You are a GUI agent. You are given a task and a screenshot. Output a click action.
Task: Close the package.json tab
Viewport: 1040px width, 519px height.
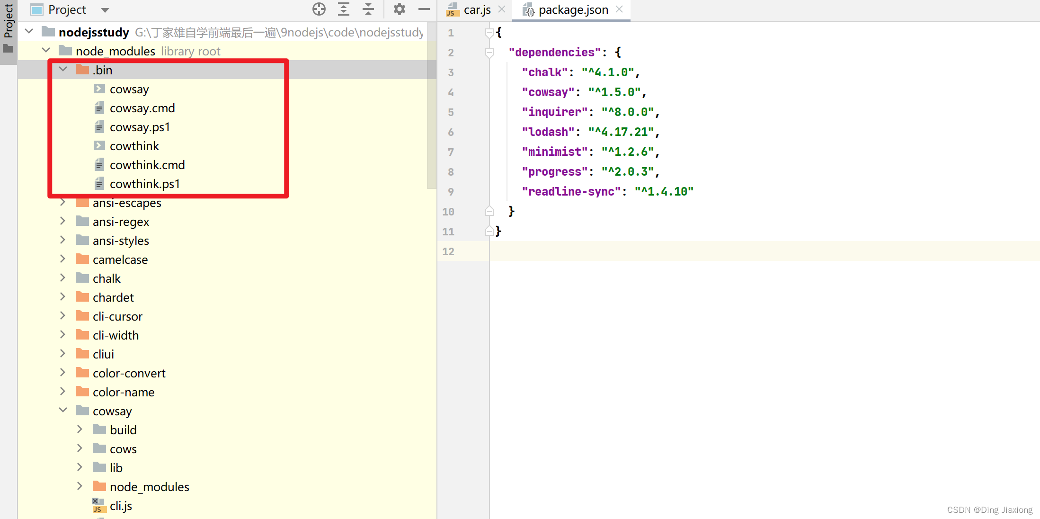tap(619, 9)
